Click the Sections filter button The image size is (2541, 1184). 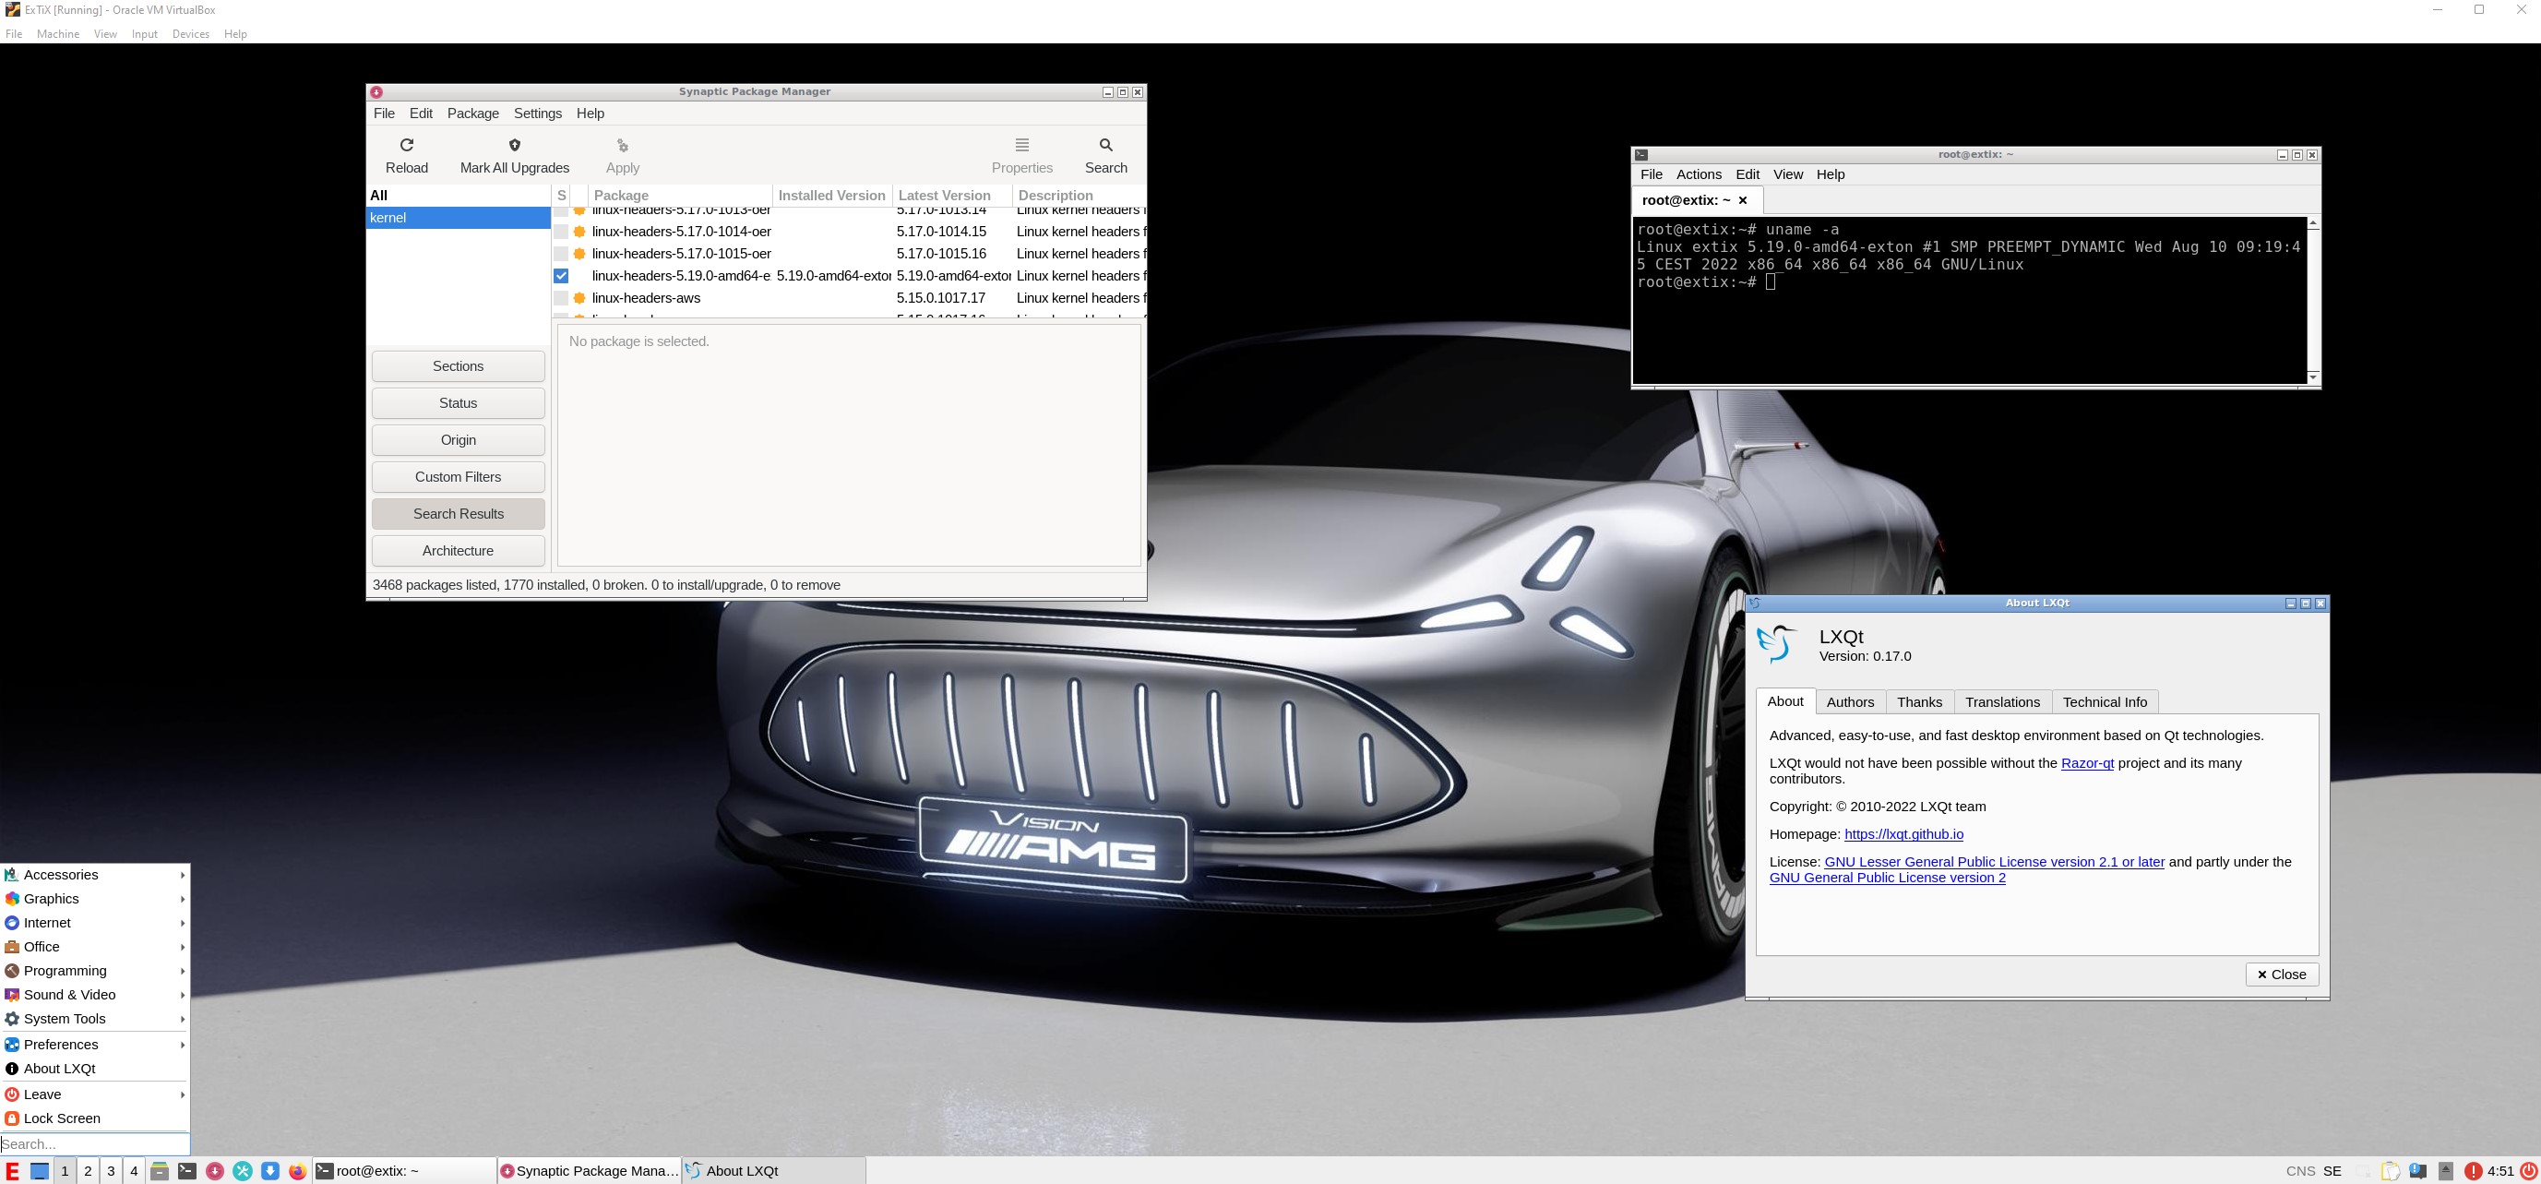click(458, 366)
